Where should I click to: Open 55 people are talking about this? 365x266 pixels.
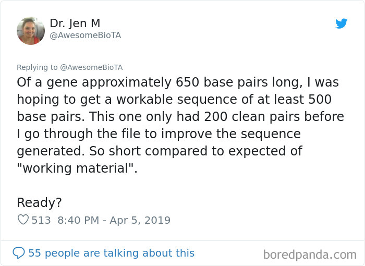111,253
